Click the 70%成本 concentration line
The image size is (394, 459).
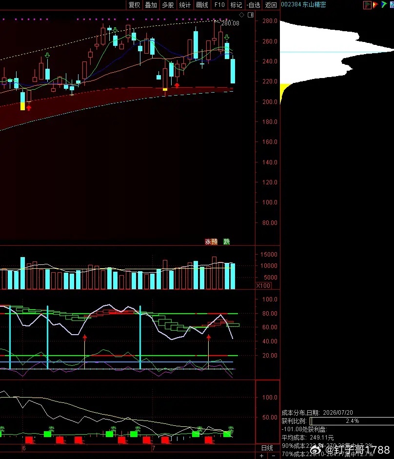coord(327,454)
